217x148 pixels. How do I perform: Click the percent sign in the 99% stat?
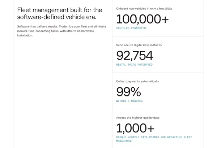tap(136, 92)
